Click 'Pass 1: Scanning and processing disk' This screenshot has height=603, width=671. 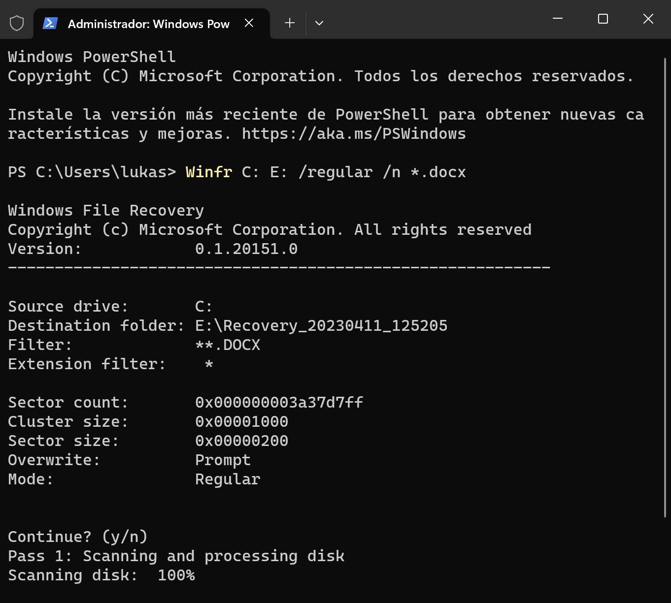(x=176, y=556)
